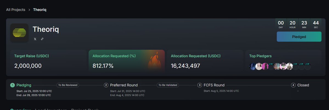
Task: Go back to All Projects breadcrumb
Action: click(x=16, y=10)
